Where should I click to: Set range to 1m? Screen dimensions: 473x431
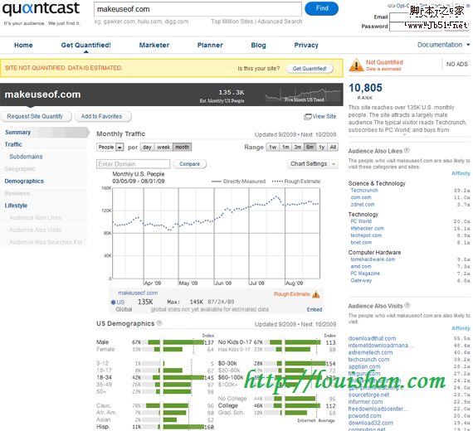click(285, 147)
